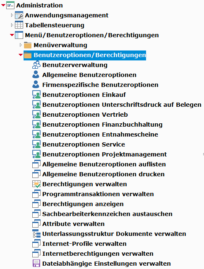Image resolution: width=204 pixels, height=269 pixels.
Task: Click the Berechtigungen verwalten checkmark icon
Action: point(36,184)
